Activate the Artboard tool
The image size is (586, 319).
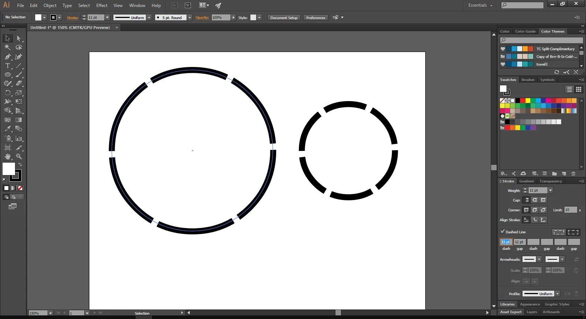tap(8, 148)
